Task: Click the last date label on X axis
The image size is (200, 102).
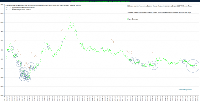Action: coord(197,98)
